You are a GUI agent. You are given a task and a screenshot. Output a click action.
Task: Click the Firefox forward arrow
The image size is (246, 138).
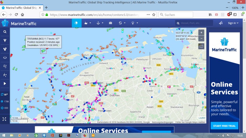pyautogui.click(x=10, y=14)
